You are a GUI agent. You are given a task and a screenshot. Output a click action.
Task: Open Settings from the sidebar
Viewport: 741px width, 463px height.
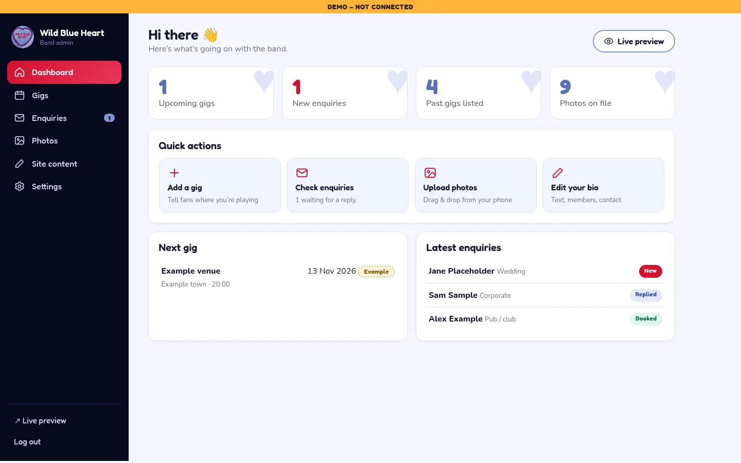click(64, 186)
